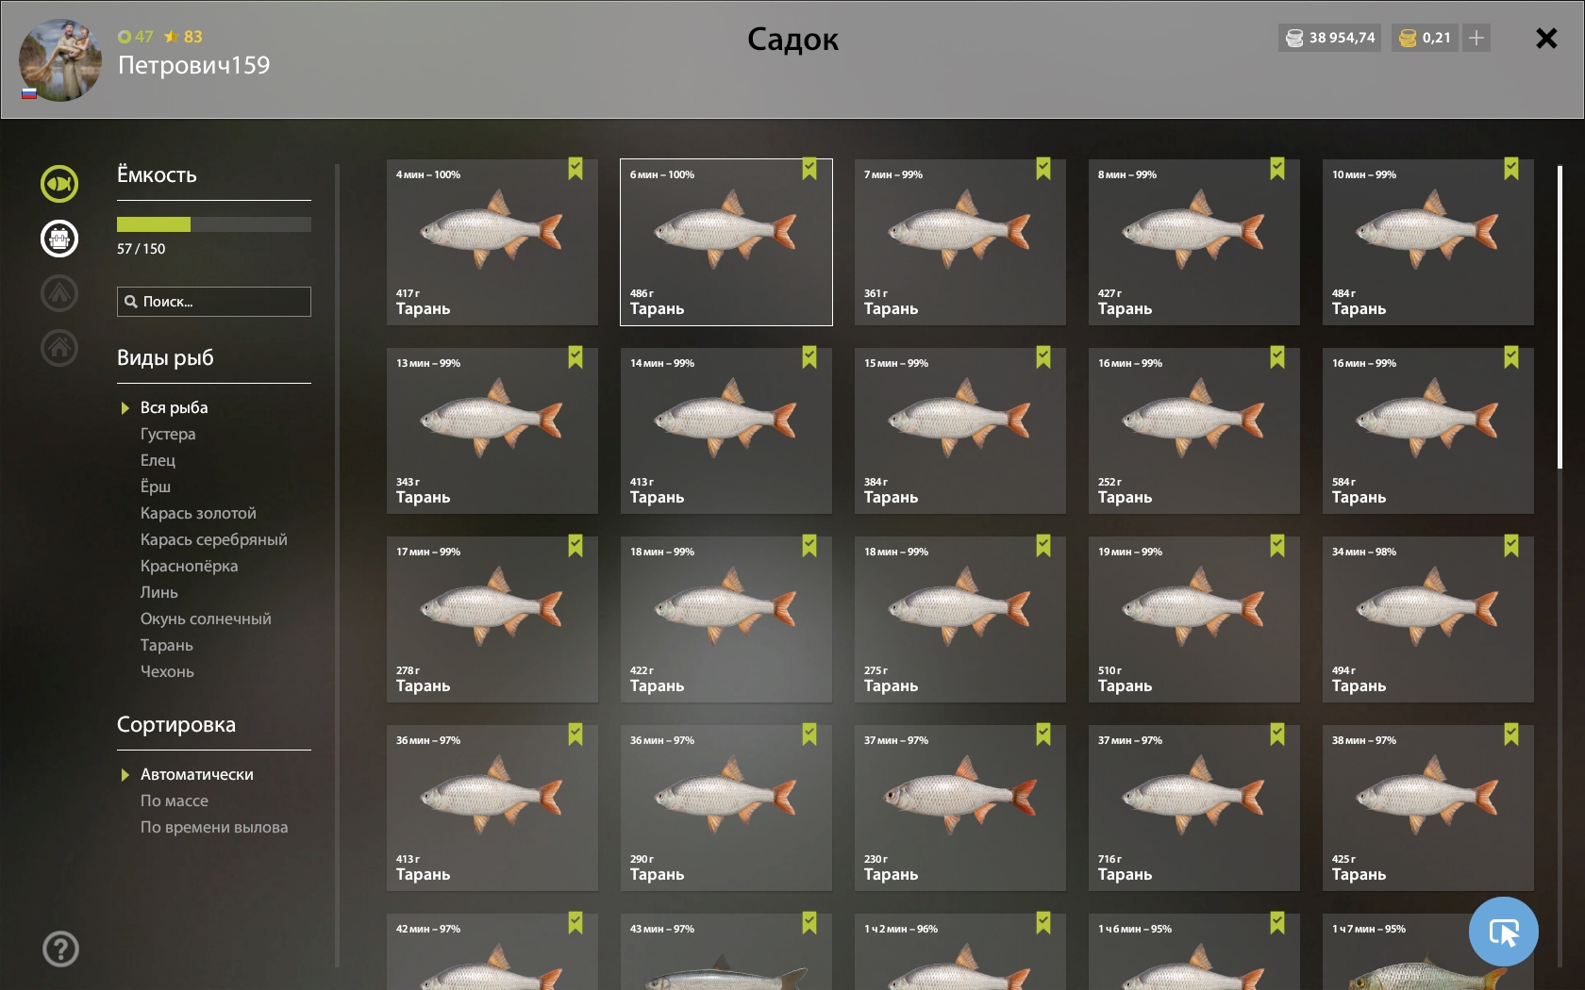
Task: Click the Поиск search field
Action: point(214,302)
